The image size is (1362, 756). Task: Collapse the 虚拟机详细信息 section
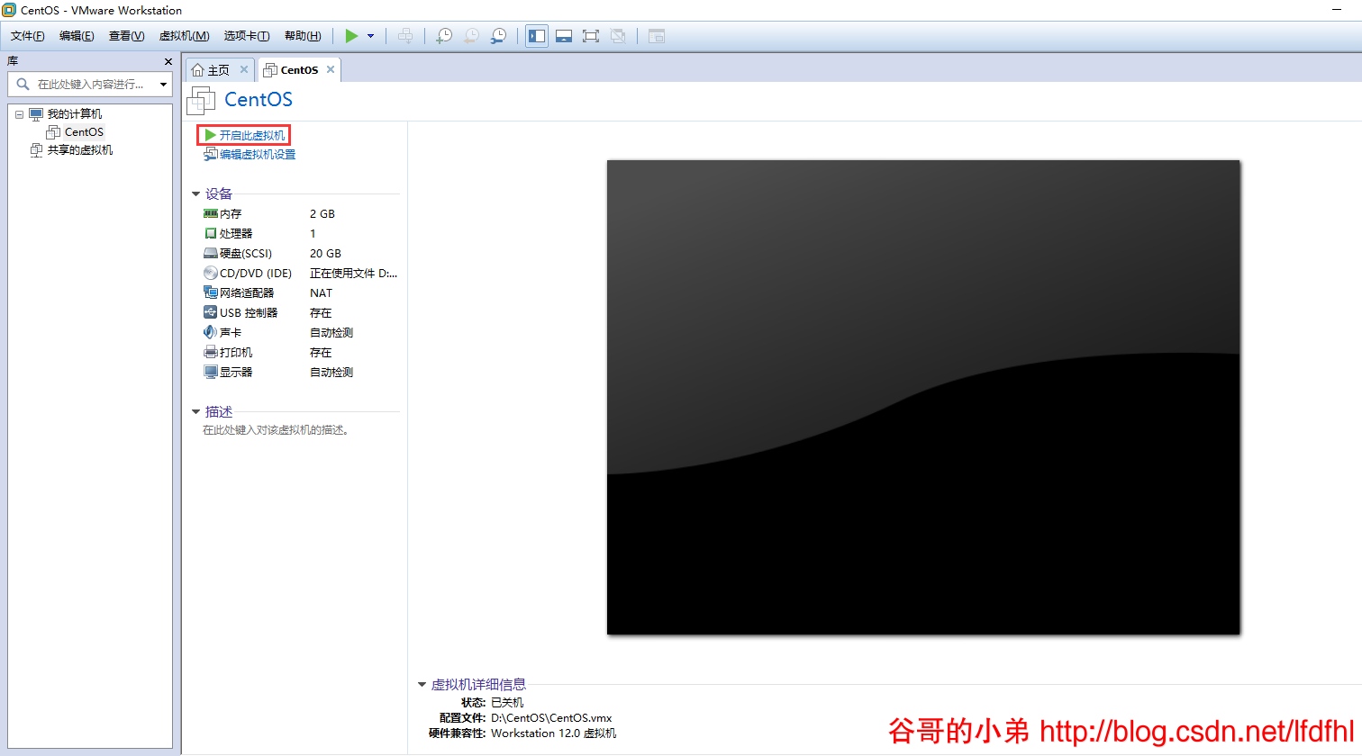tap(422, 685)
